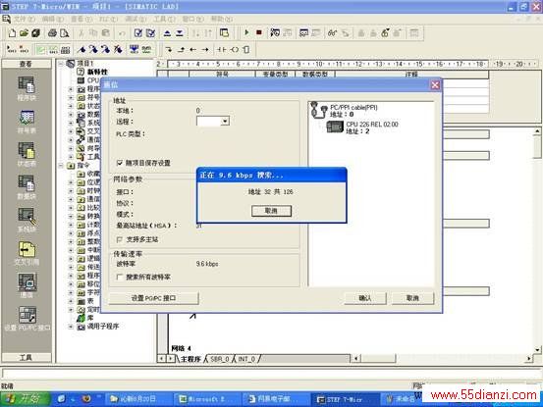Click editor vertical scrollbar down arrow

[537, 349]
